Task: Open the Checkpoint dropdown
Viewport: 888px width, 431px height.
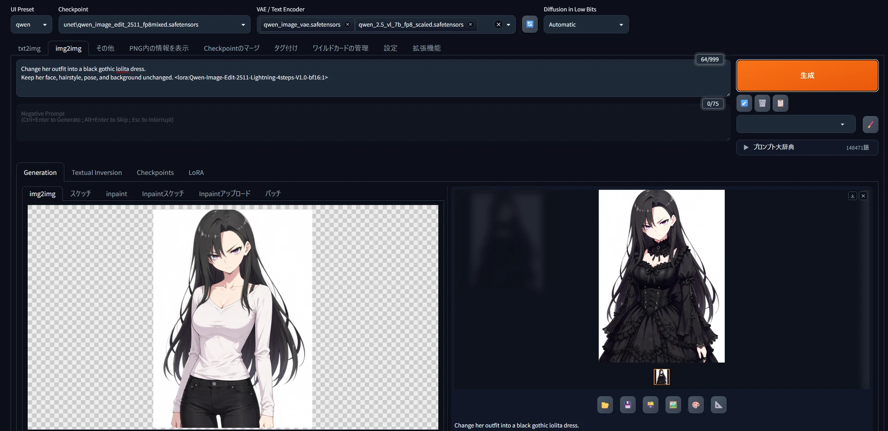Action: (154, 25)
